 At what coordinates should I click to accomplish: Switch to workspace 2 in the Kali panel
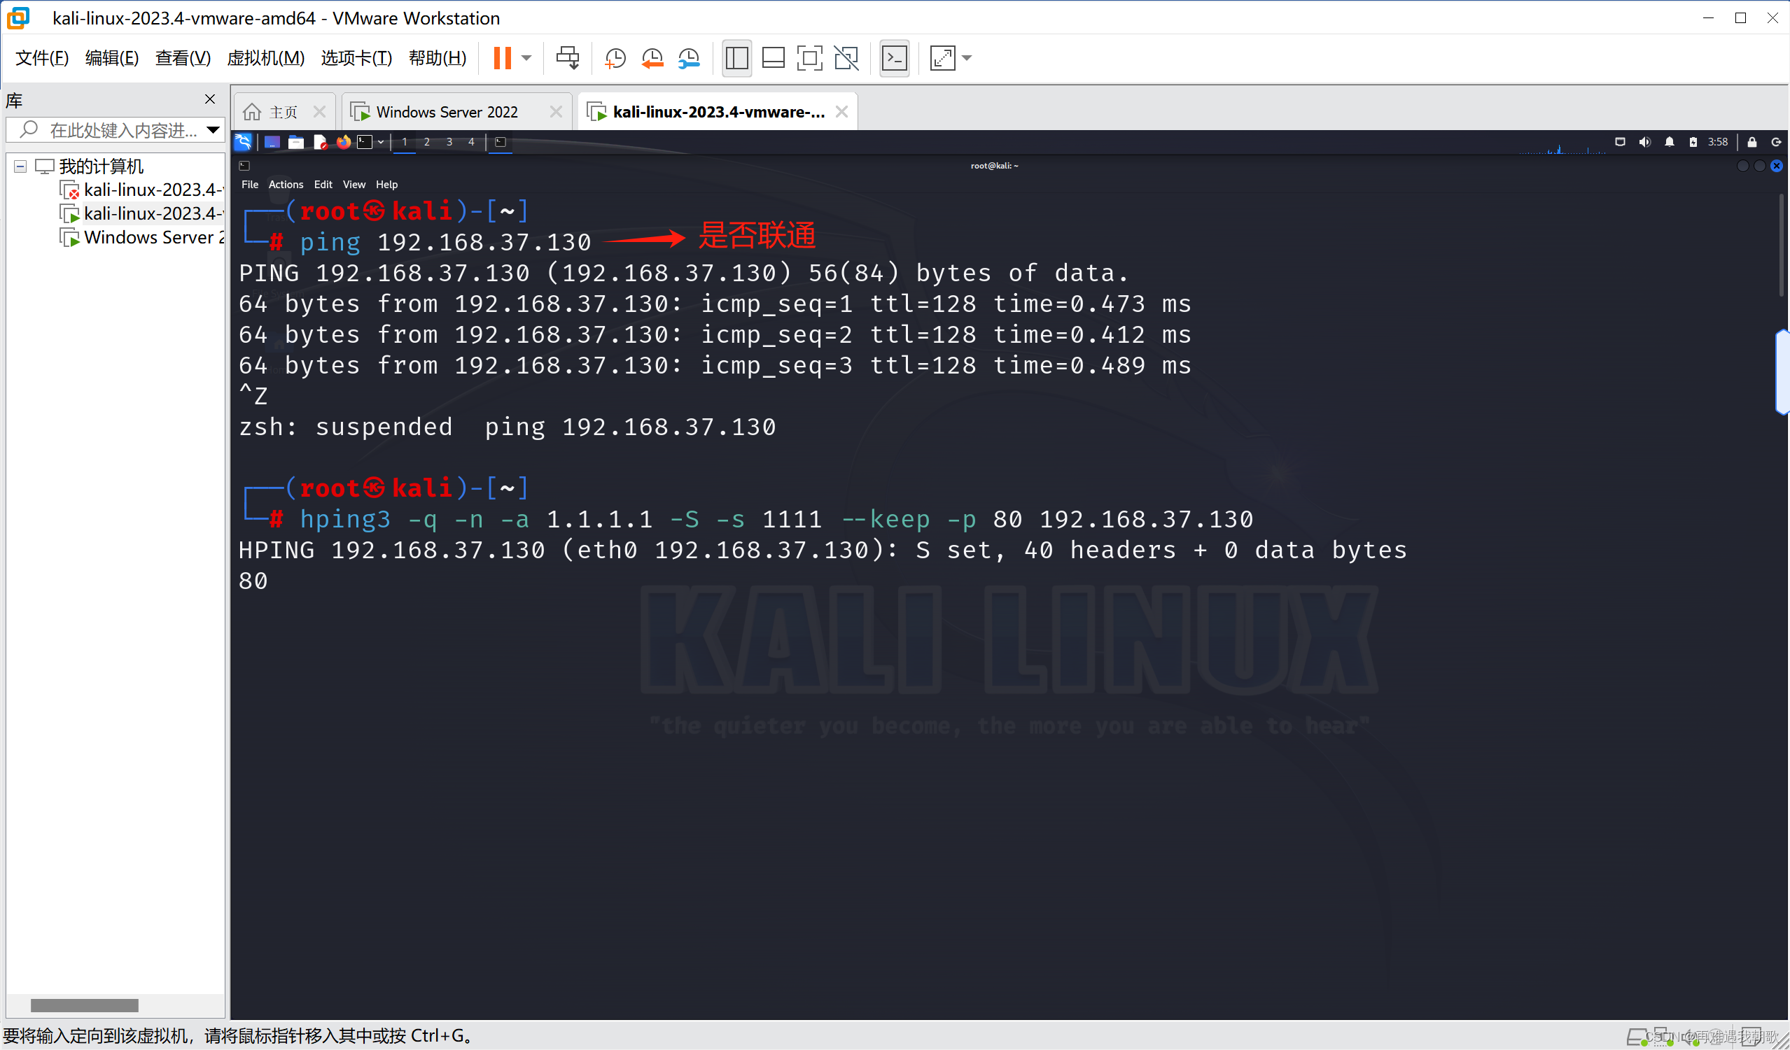(x=427, y=141)
